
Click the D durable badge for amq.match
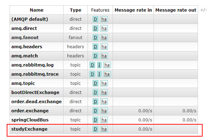point(95,56)
